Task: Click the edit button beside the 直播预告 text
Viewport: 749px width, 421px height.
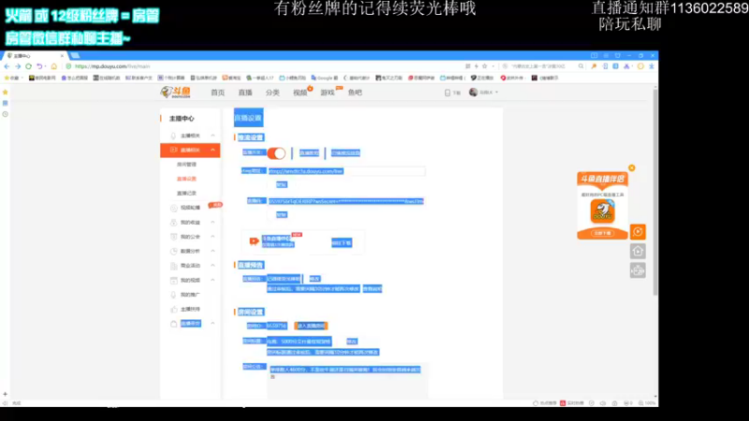Action: point(315,279)
